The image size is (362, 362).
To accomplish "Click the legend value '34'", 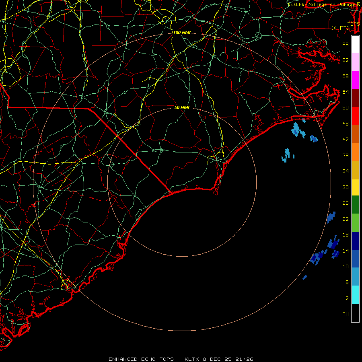I will [346, 171].
